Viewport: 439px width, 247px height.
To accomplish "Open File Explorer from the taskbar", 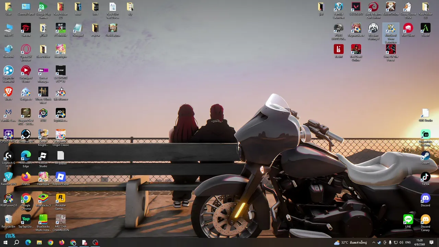I will (39, 243).
